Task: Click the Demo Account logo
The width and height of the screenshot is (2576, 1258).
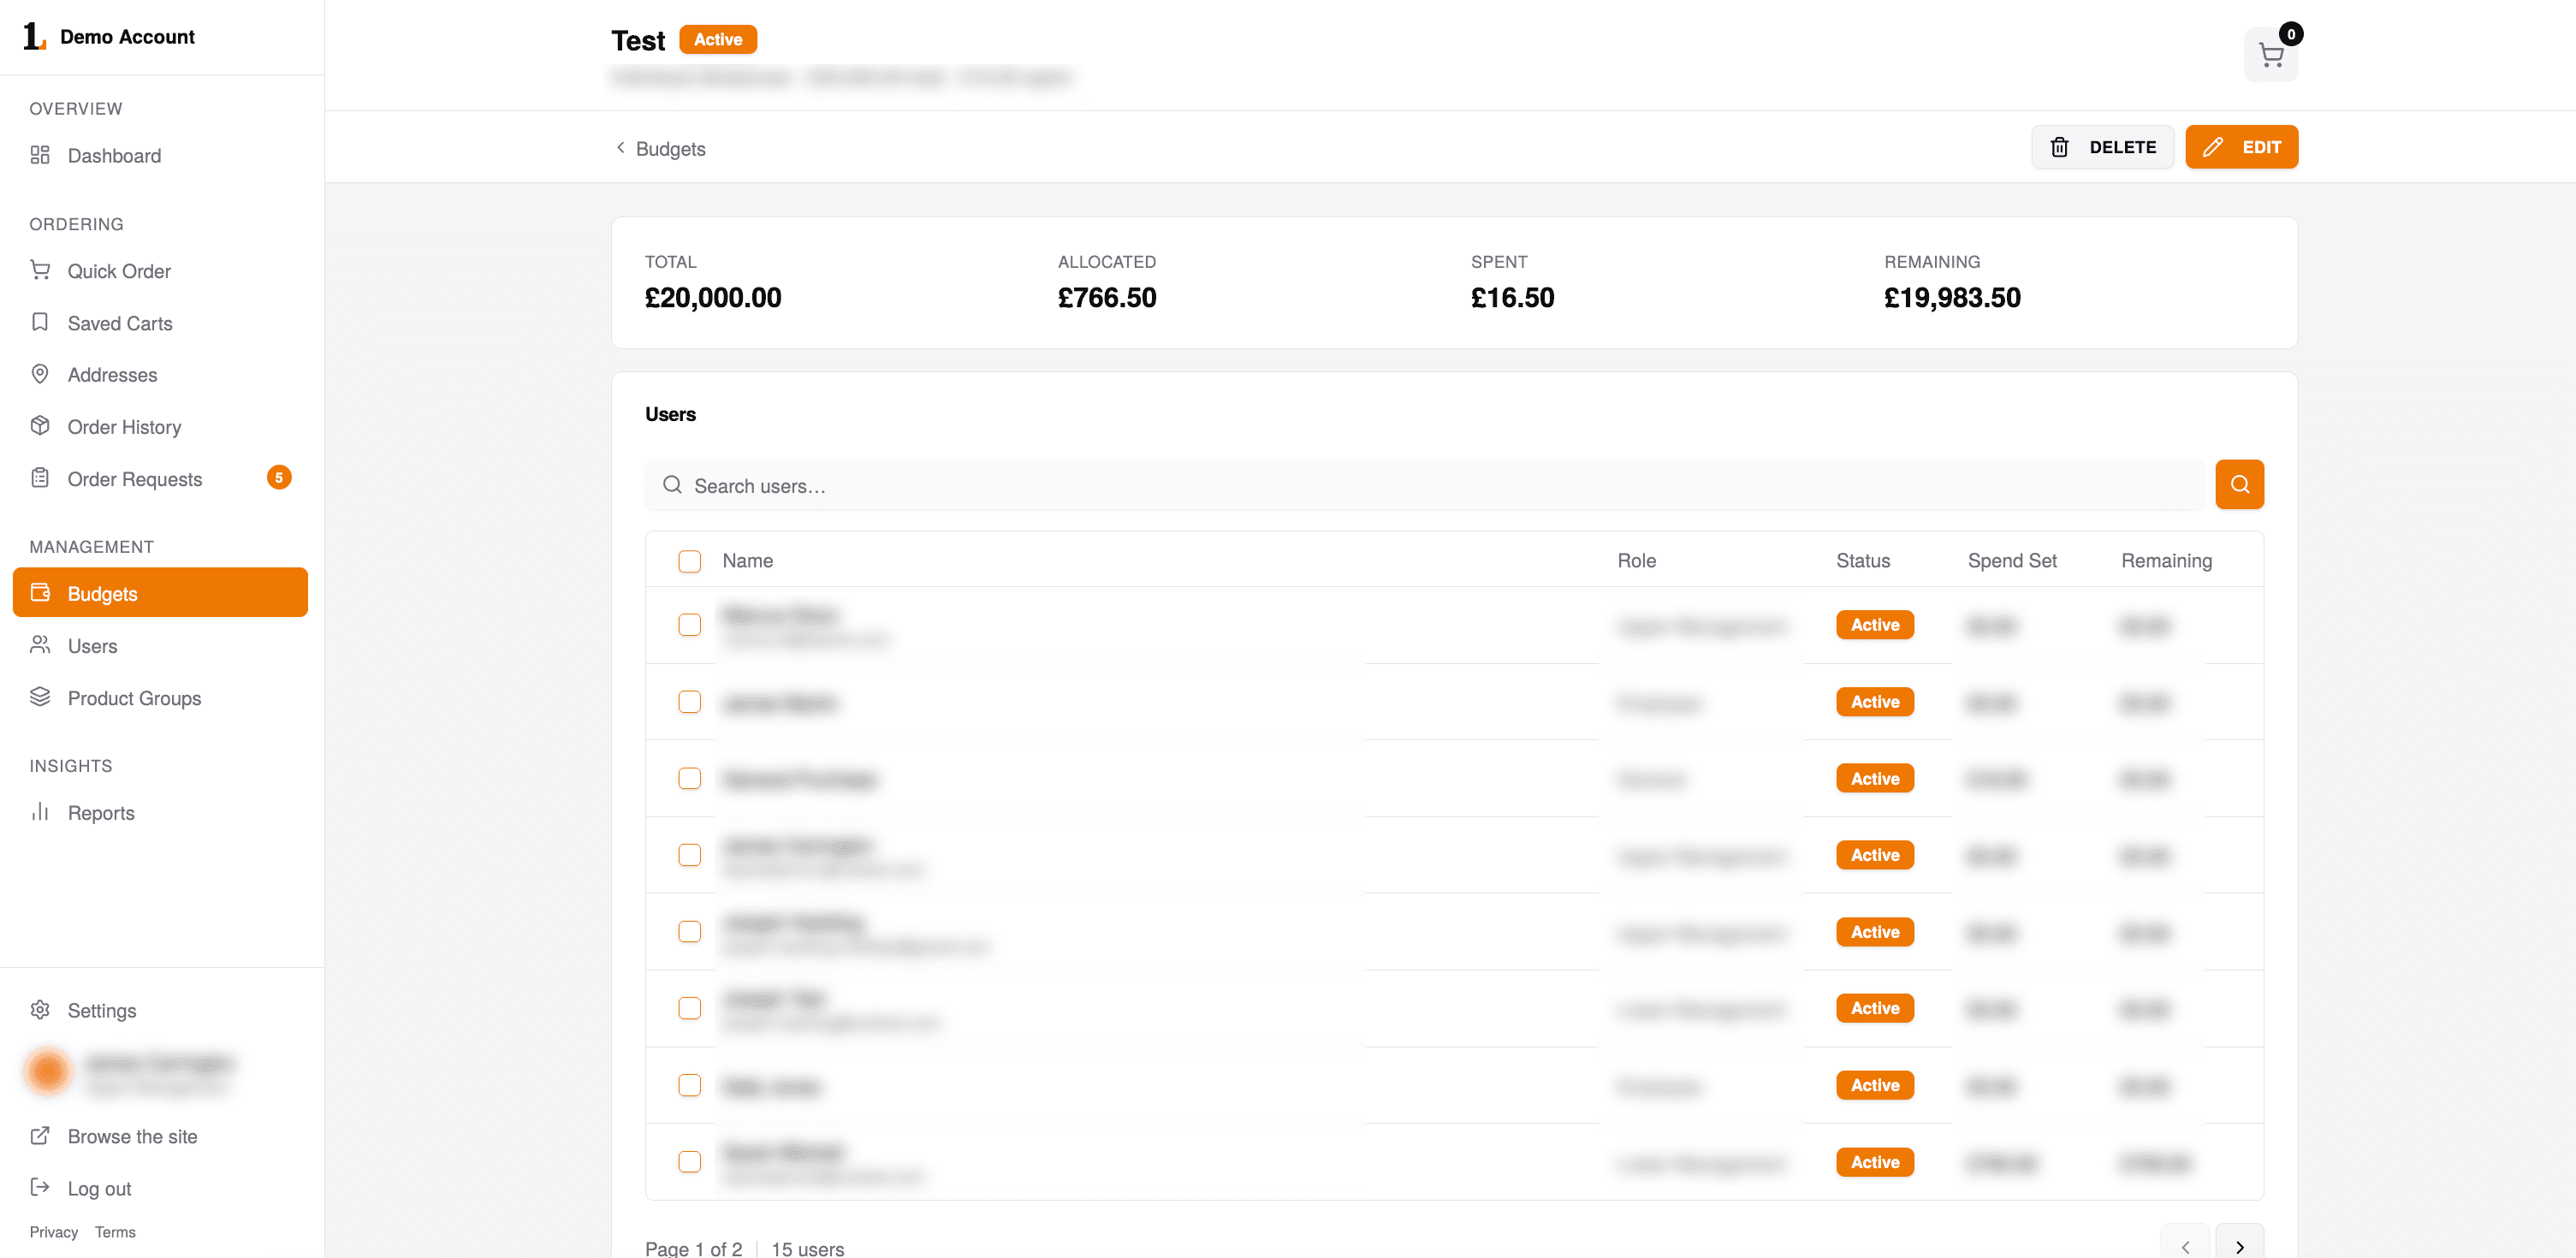Action: tap(35, 37)
